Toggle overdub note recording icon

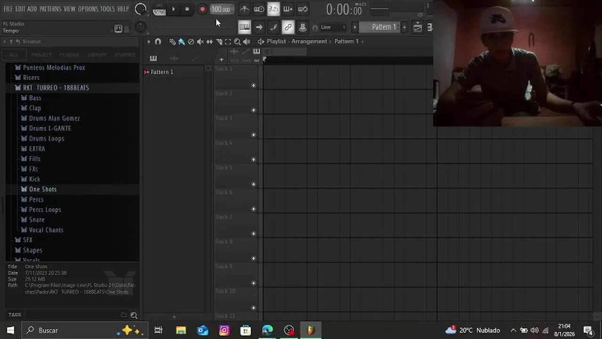coord(288,9)
